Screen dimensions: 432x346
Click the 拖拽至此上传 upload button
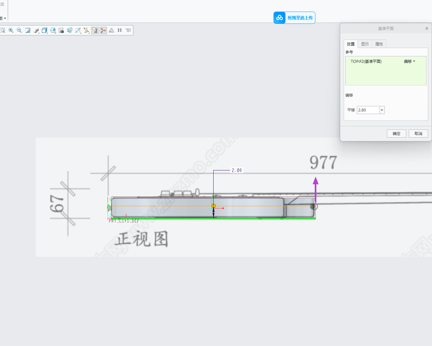[x=294, y=18]
